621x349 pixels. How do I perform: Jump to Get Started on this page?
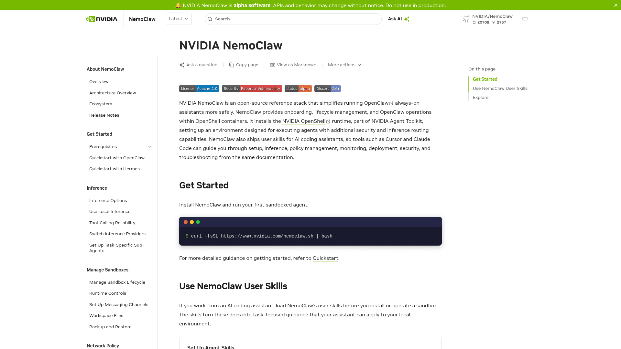485,79
